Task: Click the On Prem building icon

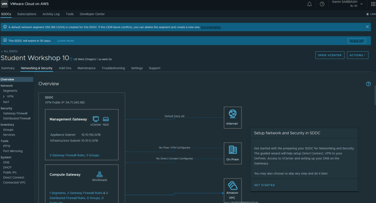Action: pos(232,150)
